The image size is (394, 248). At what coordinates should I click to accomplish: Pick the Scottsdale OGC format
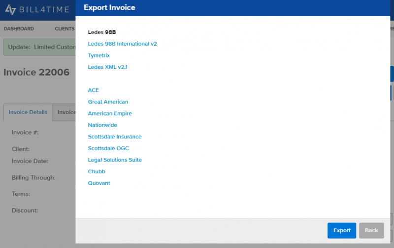pos(108,148)
